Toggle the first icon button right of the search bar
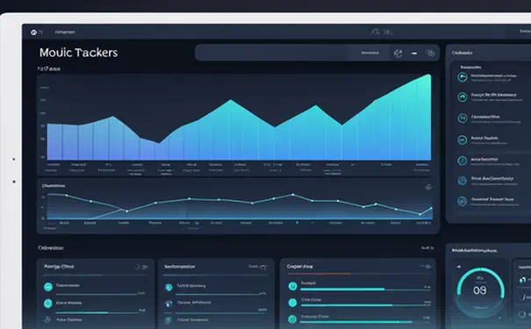The image size is (531, 329). tap(398, 54)
